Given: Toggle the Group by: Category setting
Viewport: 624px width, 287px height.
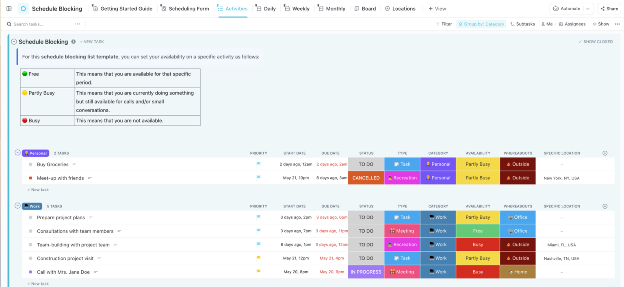Looking at the screenshot, I should (481, 24).
